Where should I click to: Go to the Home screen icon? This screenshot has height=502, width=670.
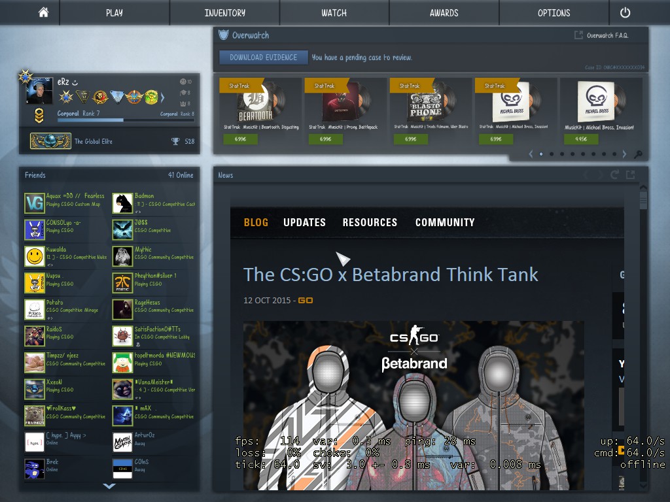pos(43,12)
